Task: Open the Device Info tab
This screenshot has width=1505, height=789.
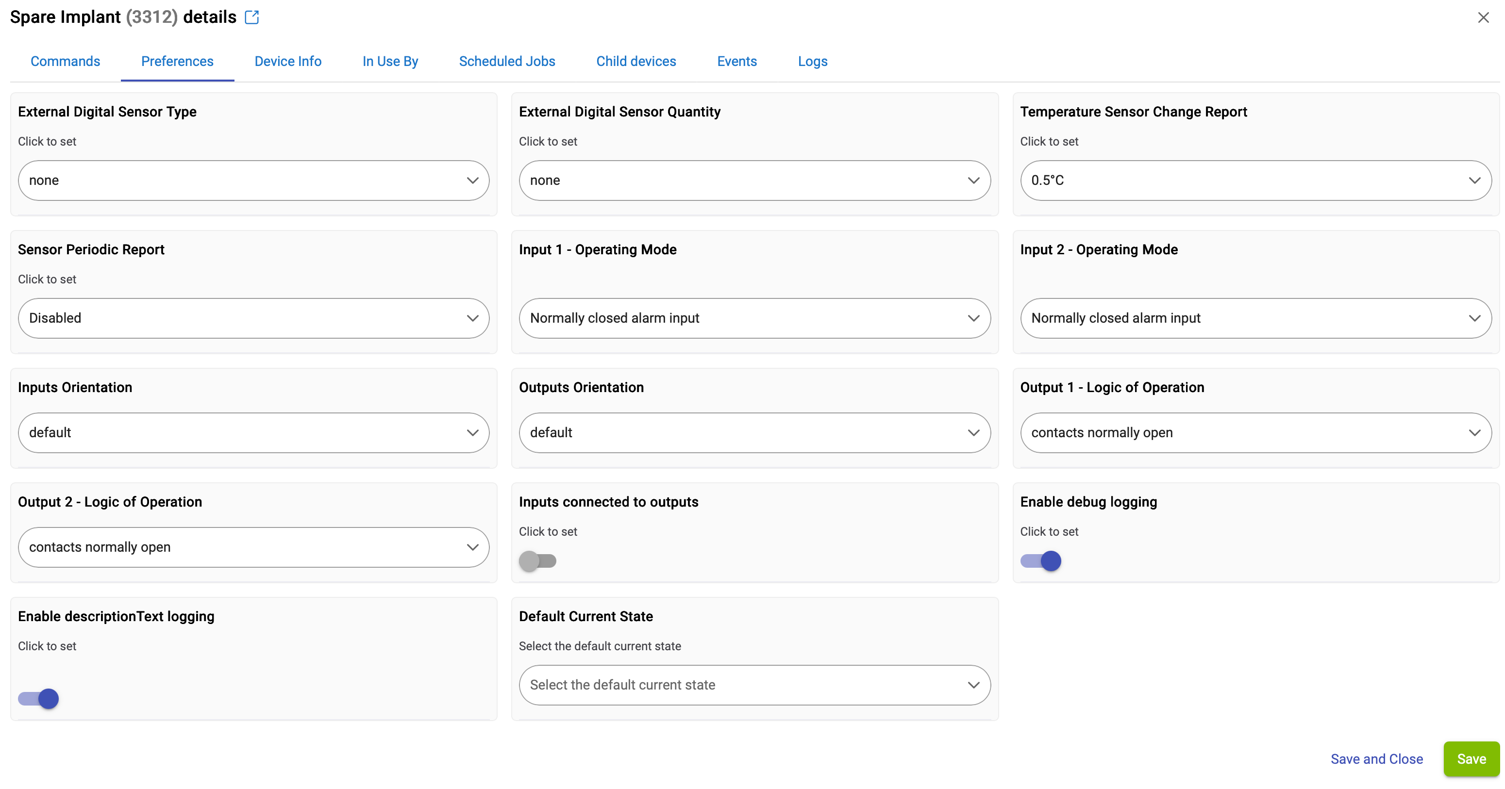Action: point(288,61)
